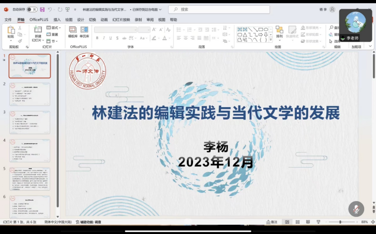Expand the Layout (版式) dropdown

pyautogui.click(x=54, y=28)
